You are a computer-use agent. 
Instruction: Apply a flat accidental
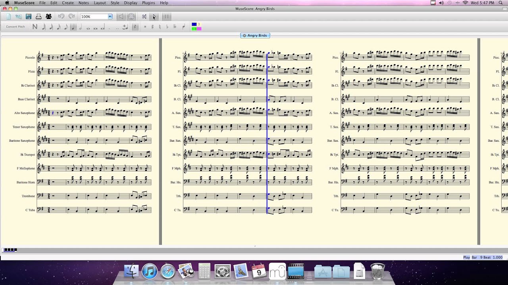[167, 27]
